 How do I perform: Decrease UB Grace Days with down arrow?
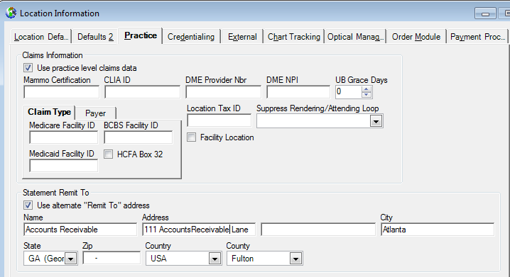pos(367,95)
